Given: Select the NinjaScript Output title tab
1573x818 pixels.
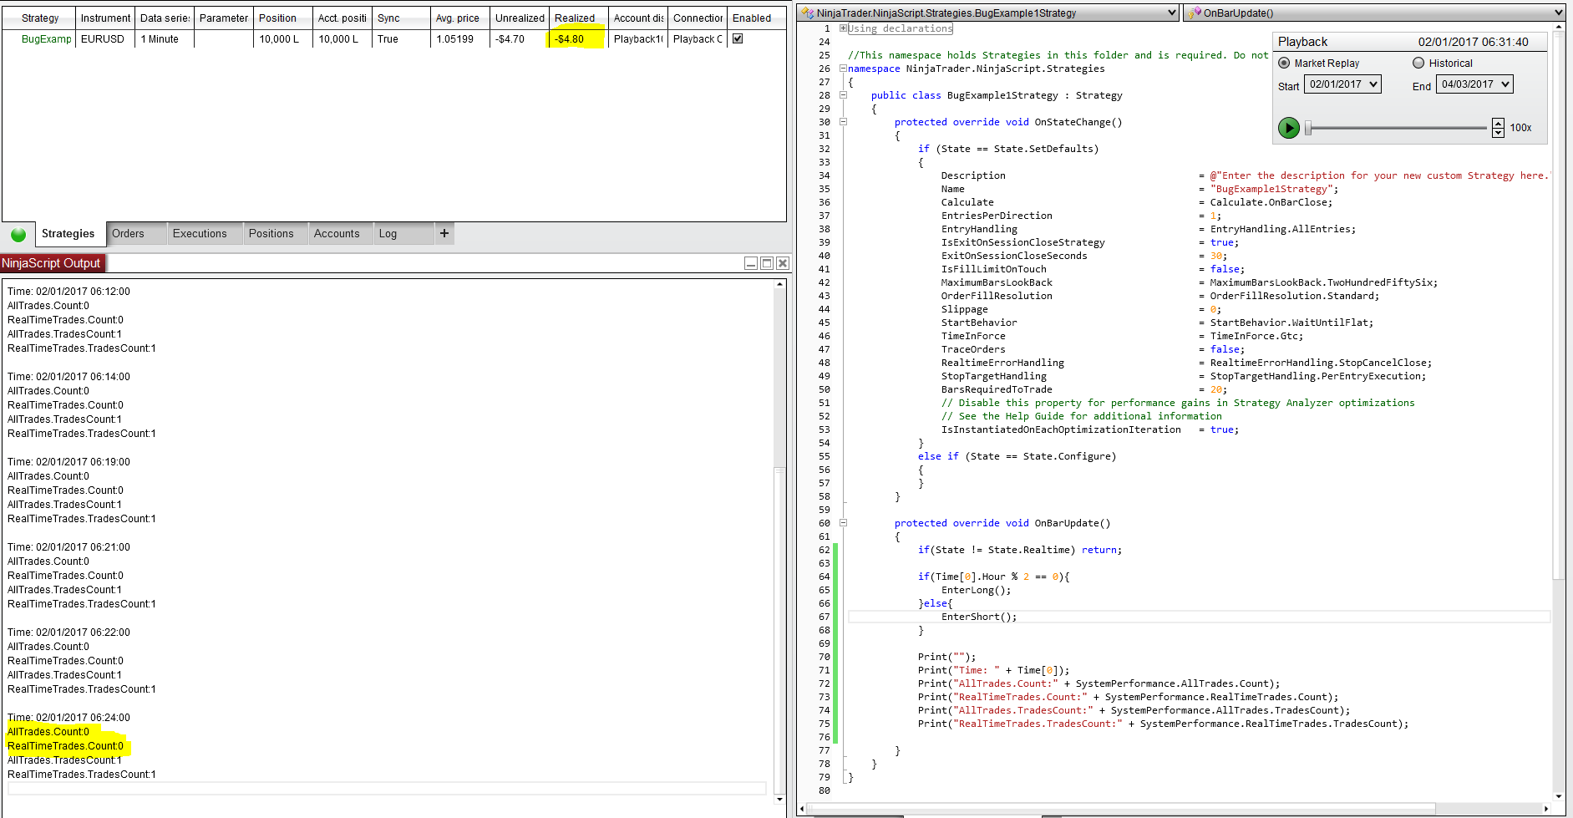Looking at the screenshot, I should coord(51,263).
